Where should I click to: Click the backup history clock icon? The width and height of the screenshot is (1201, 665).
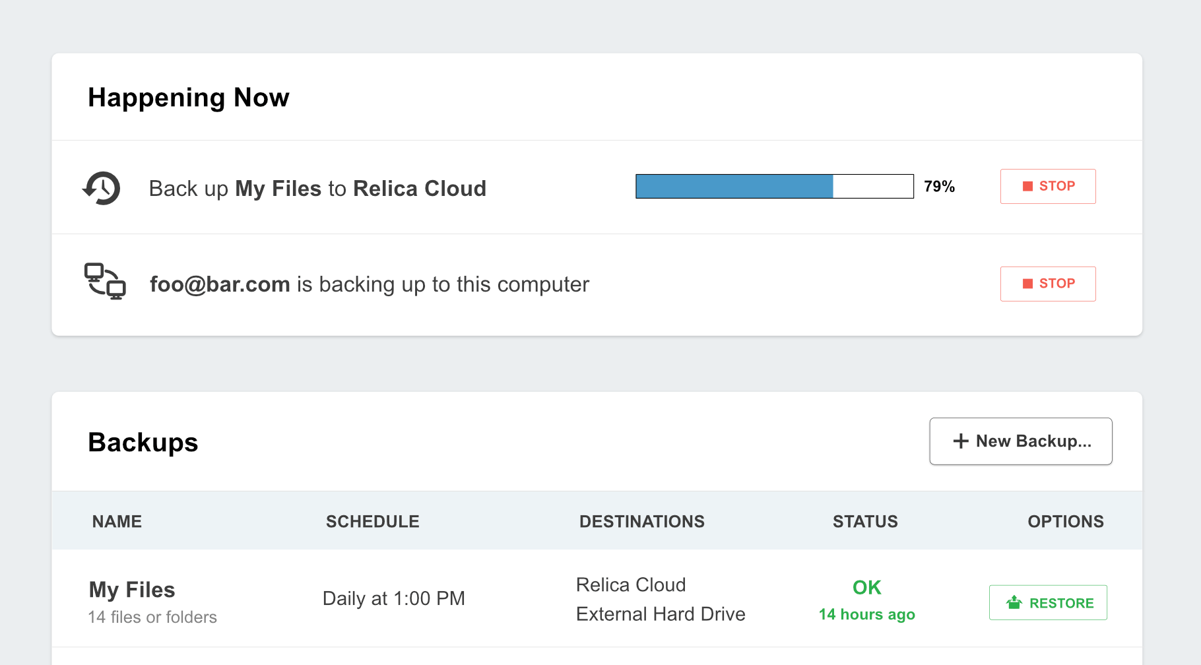click(102, 188)
